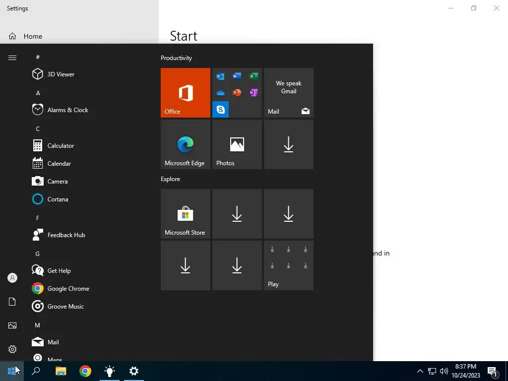This screenshot has height=381, width=508.
Task: Click the Explore group header
Action: coord(171,179)
